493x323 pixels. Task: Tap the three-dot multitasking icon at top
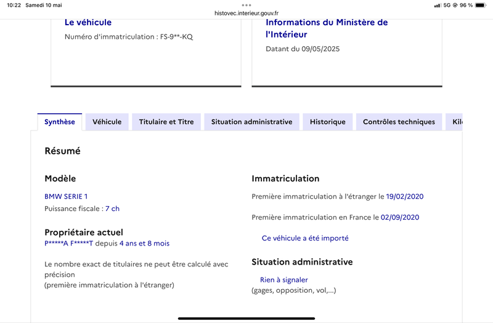246,5
